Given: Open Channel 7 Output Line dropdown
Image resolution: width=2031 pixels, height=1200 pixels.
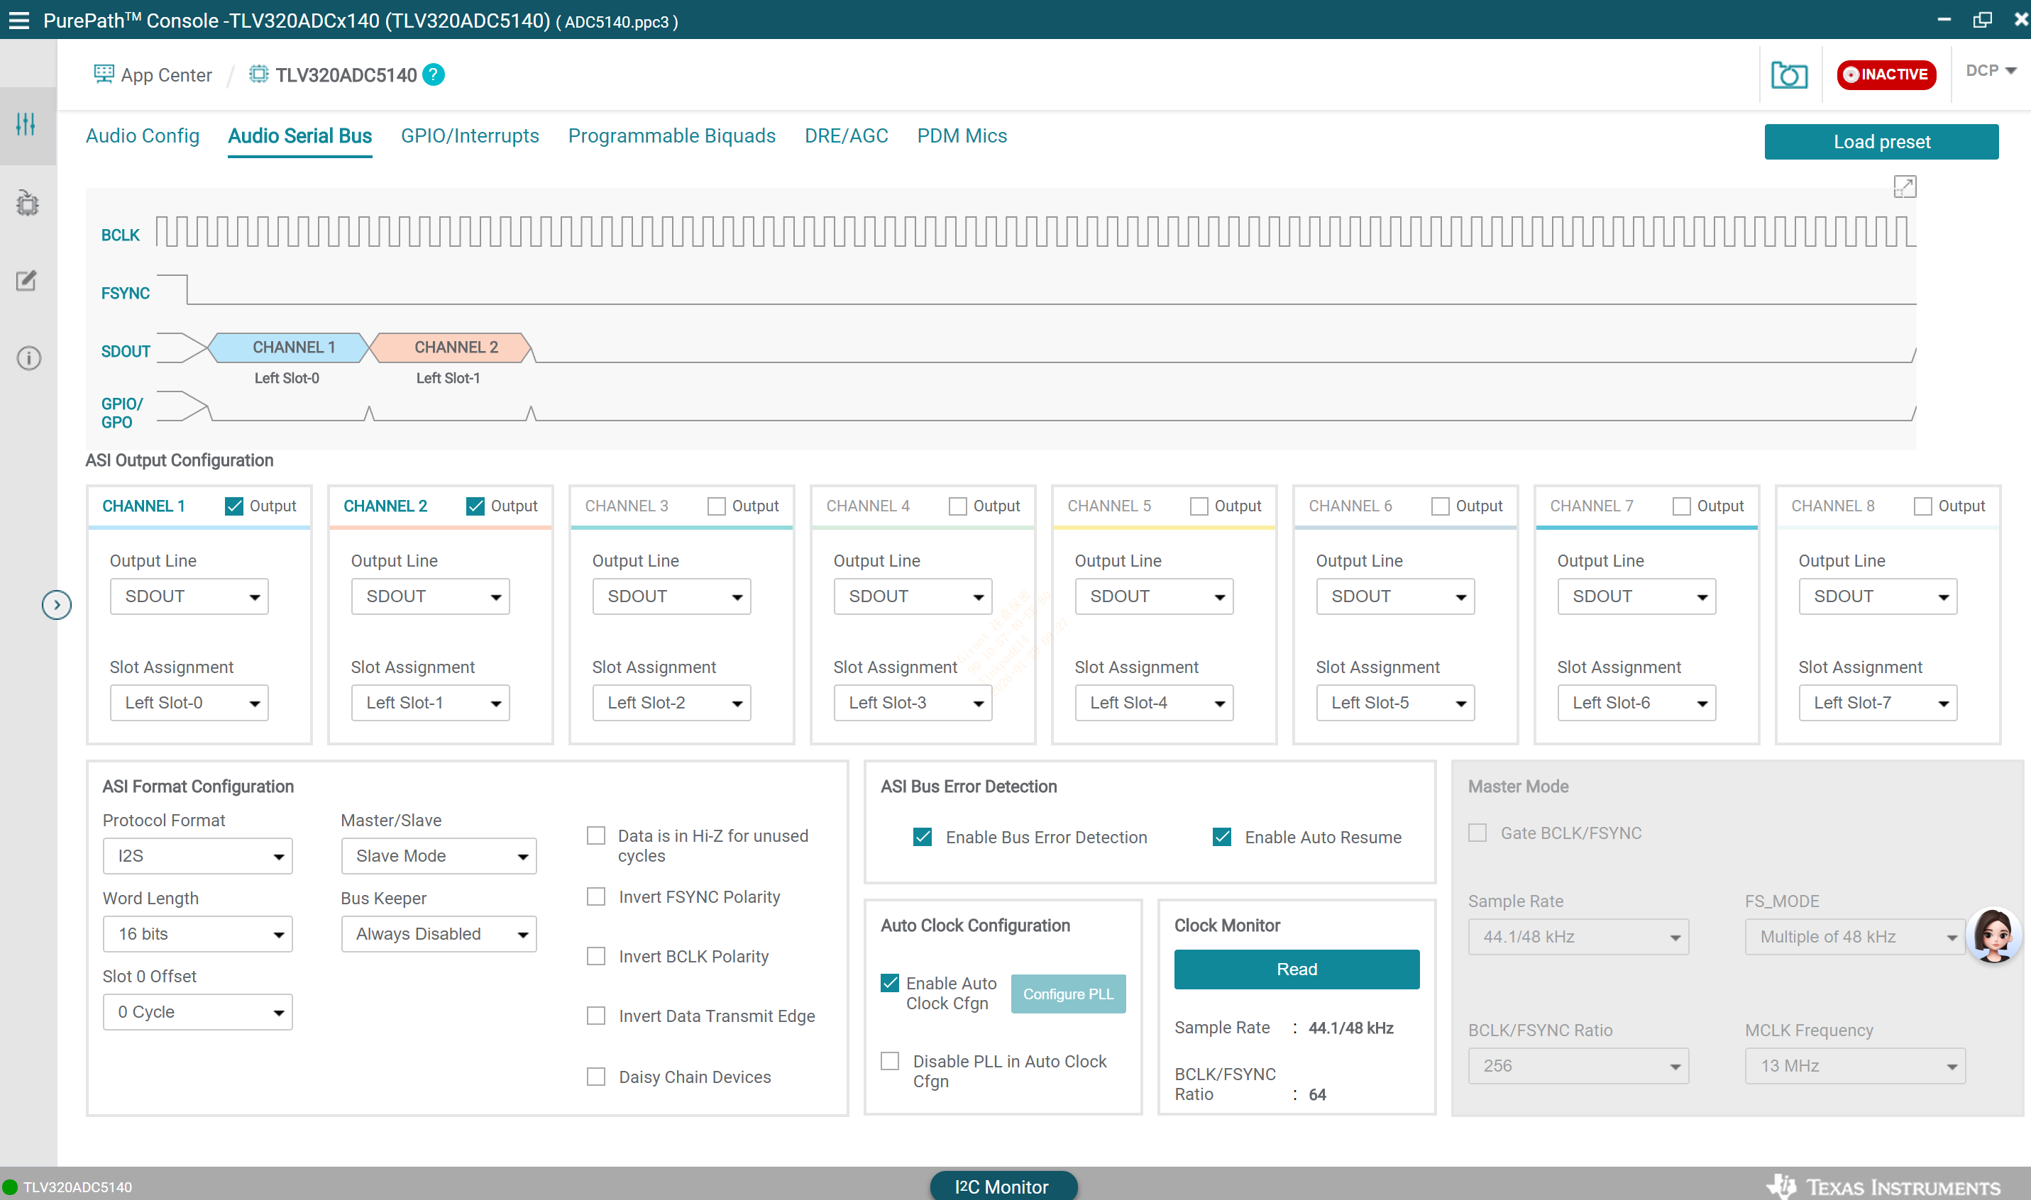Looking at the screenshot, I should pos(1637,596).
